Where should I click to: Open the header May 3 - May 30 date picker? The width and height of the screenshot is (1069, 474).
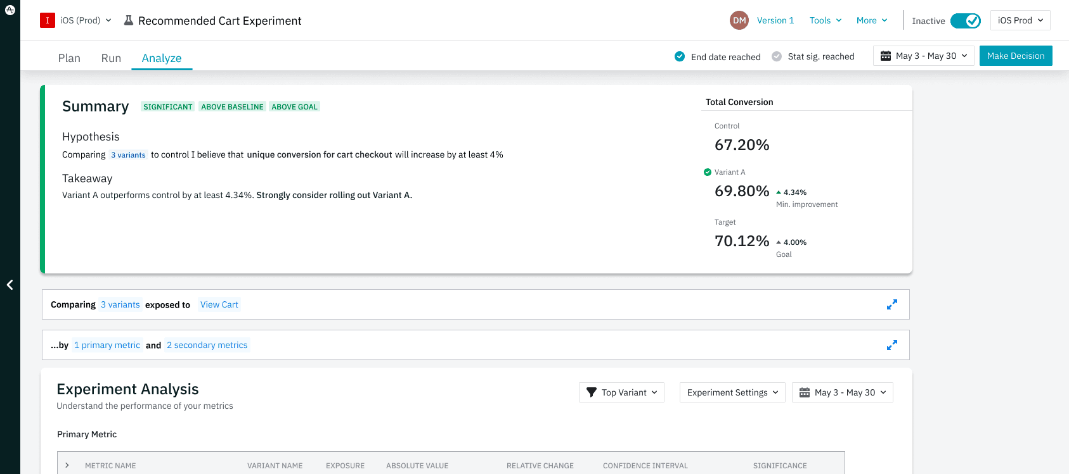point(923,56)
